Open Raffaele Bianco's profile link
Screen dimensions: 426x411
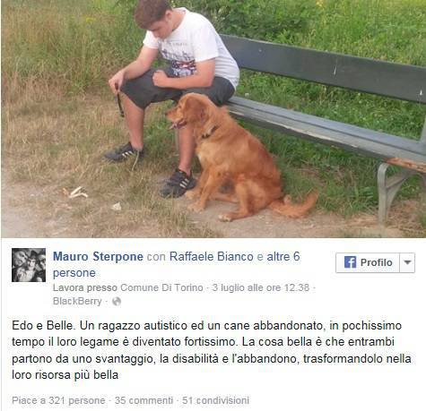(212, 256)
